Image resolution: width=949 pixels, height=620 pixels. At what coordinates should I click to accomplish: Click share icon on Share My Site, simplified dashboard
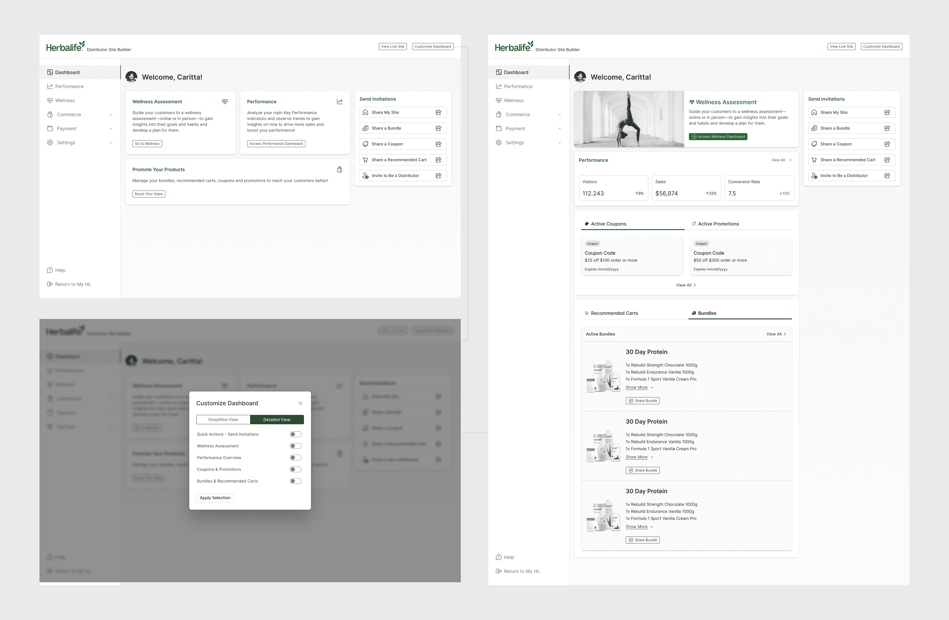(x=438, y=112)
